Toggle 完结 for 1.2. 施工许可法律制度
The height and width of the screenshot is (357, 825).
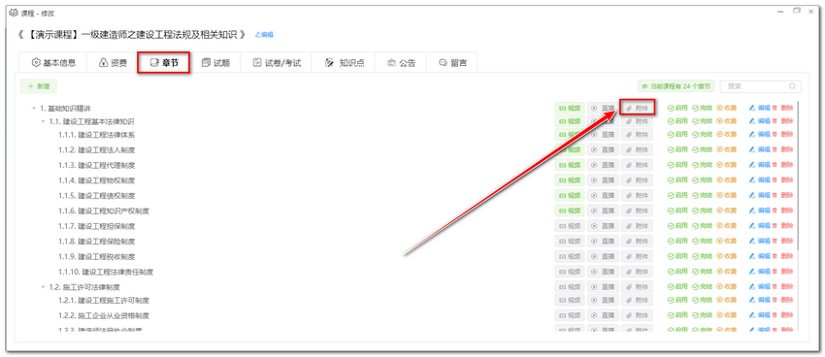[703, 287]
